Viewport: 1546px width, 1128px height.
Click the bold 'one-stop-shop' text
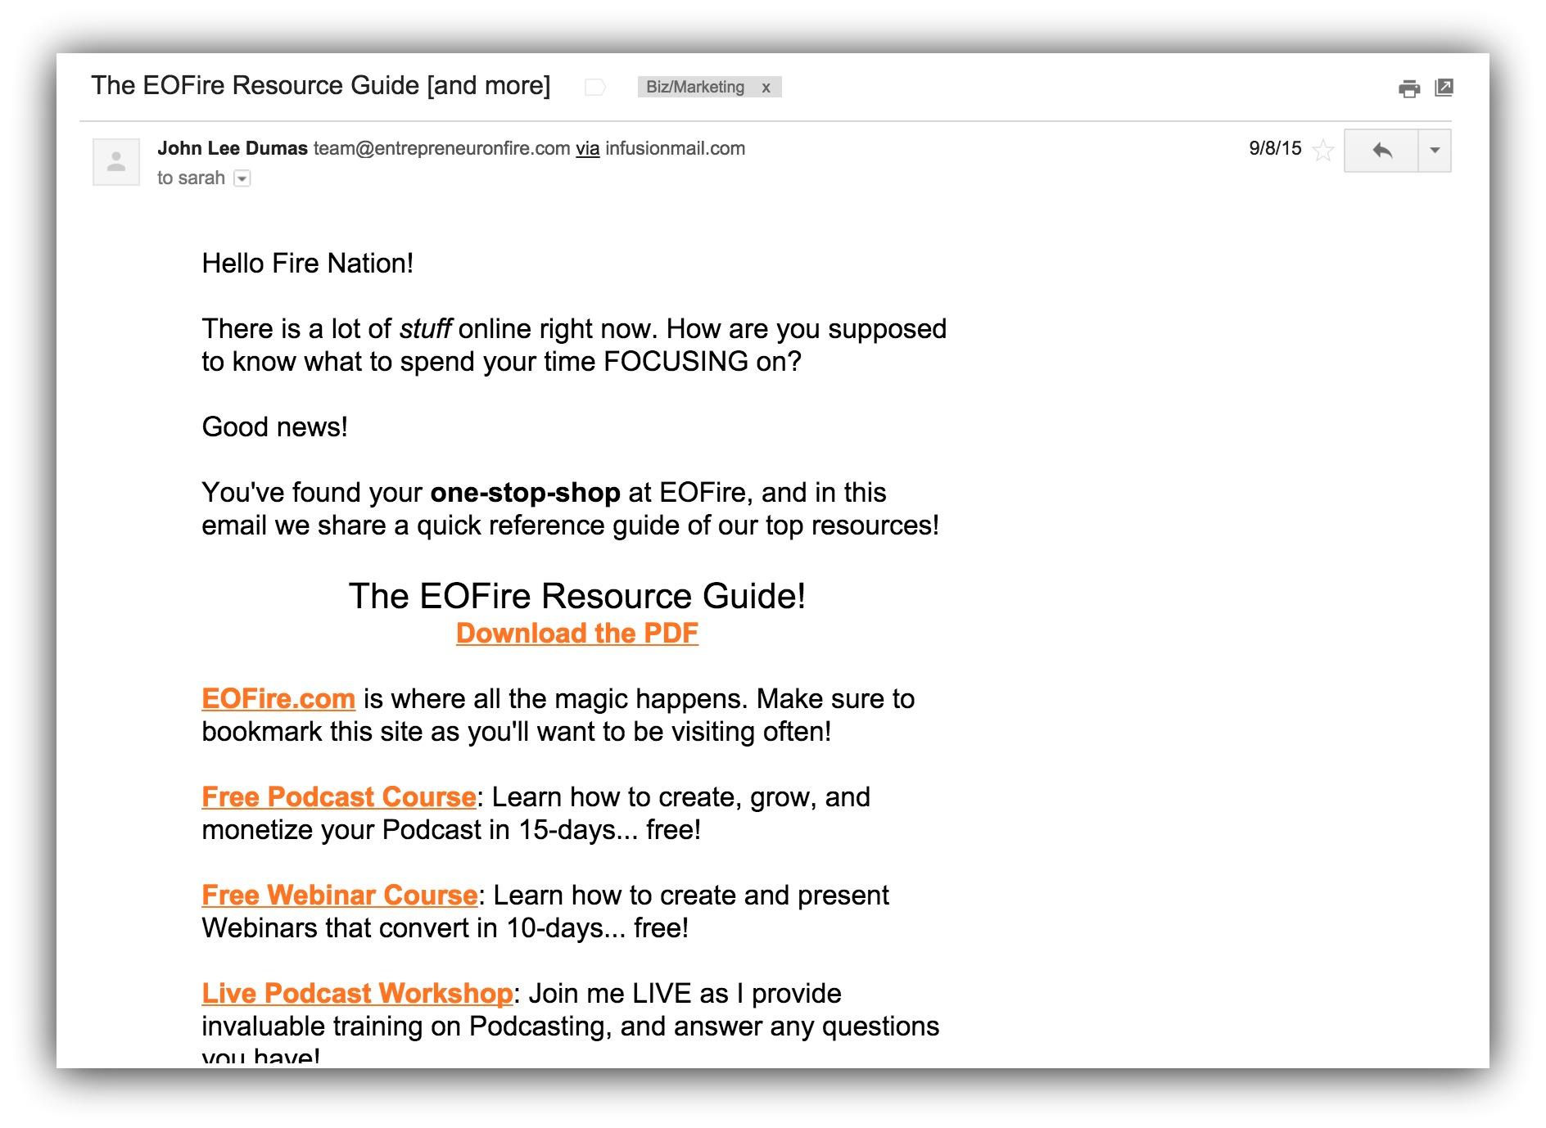[x=526, y=492]
